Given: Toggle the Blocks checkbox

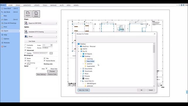Looking at the screenshot, I should pyautogui.click(x=26, y=58).
